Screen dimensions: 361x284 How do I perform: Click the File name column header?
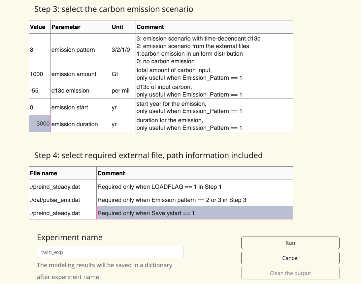tap(63, 173)
